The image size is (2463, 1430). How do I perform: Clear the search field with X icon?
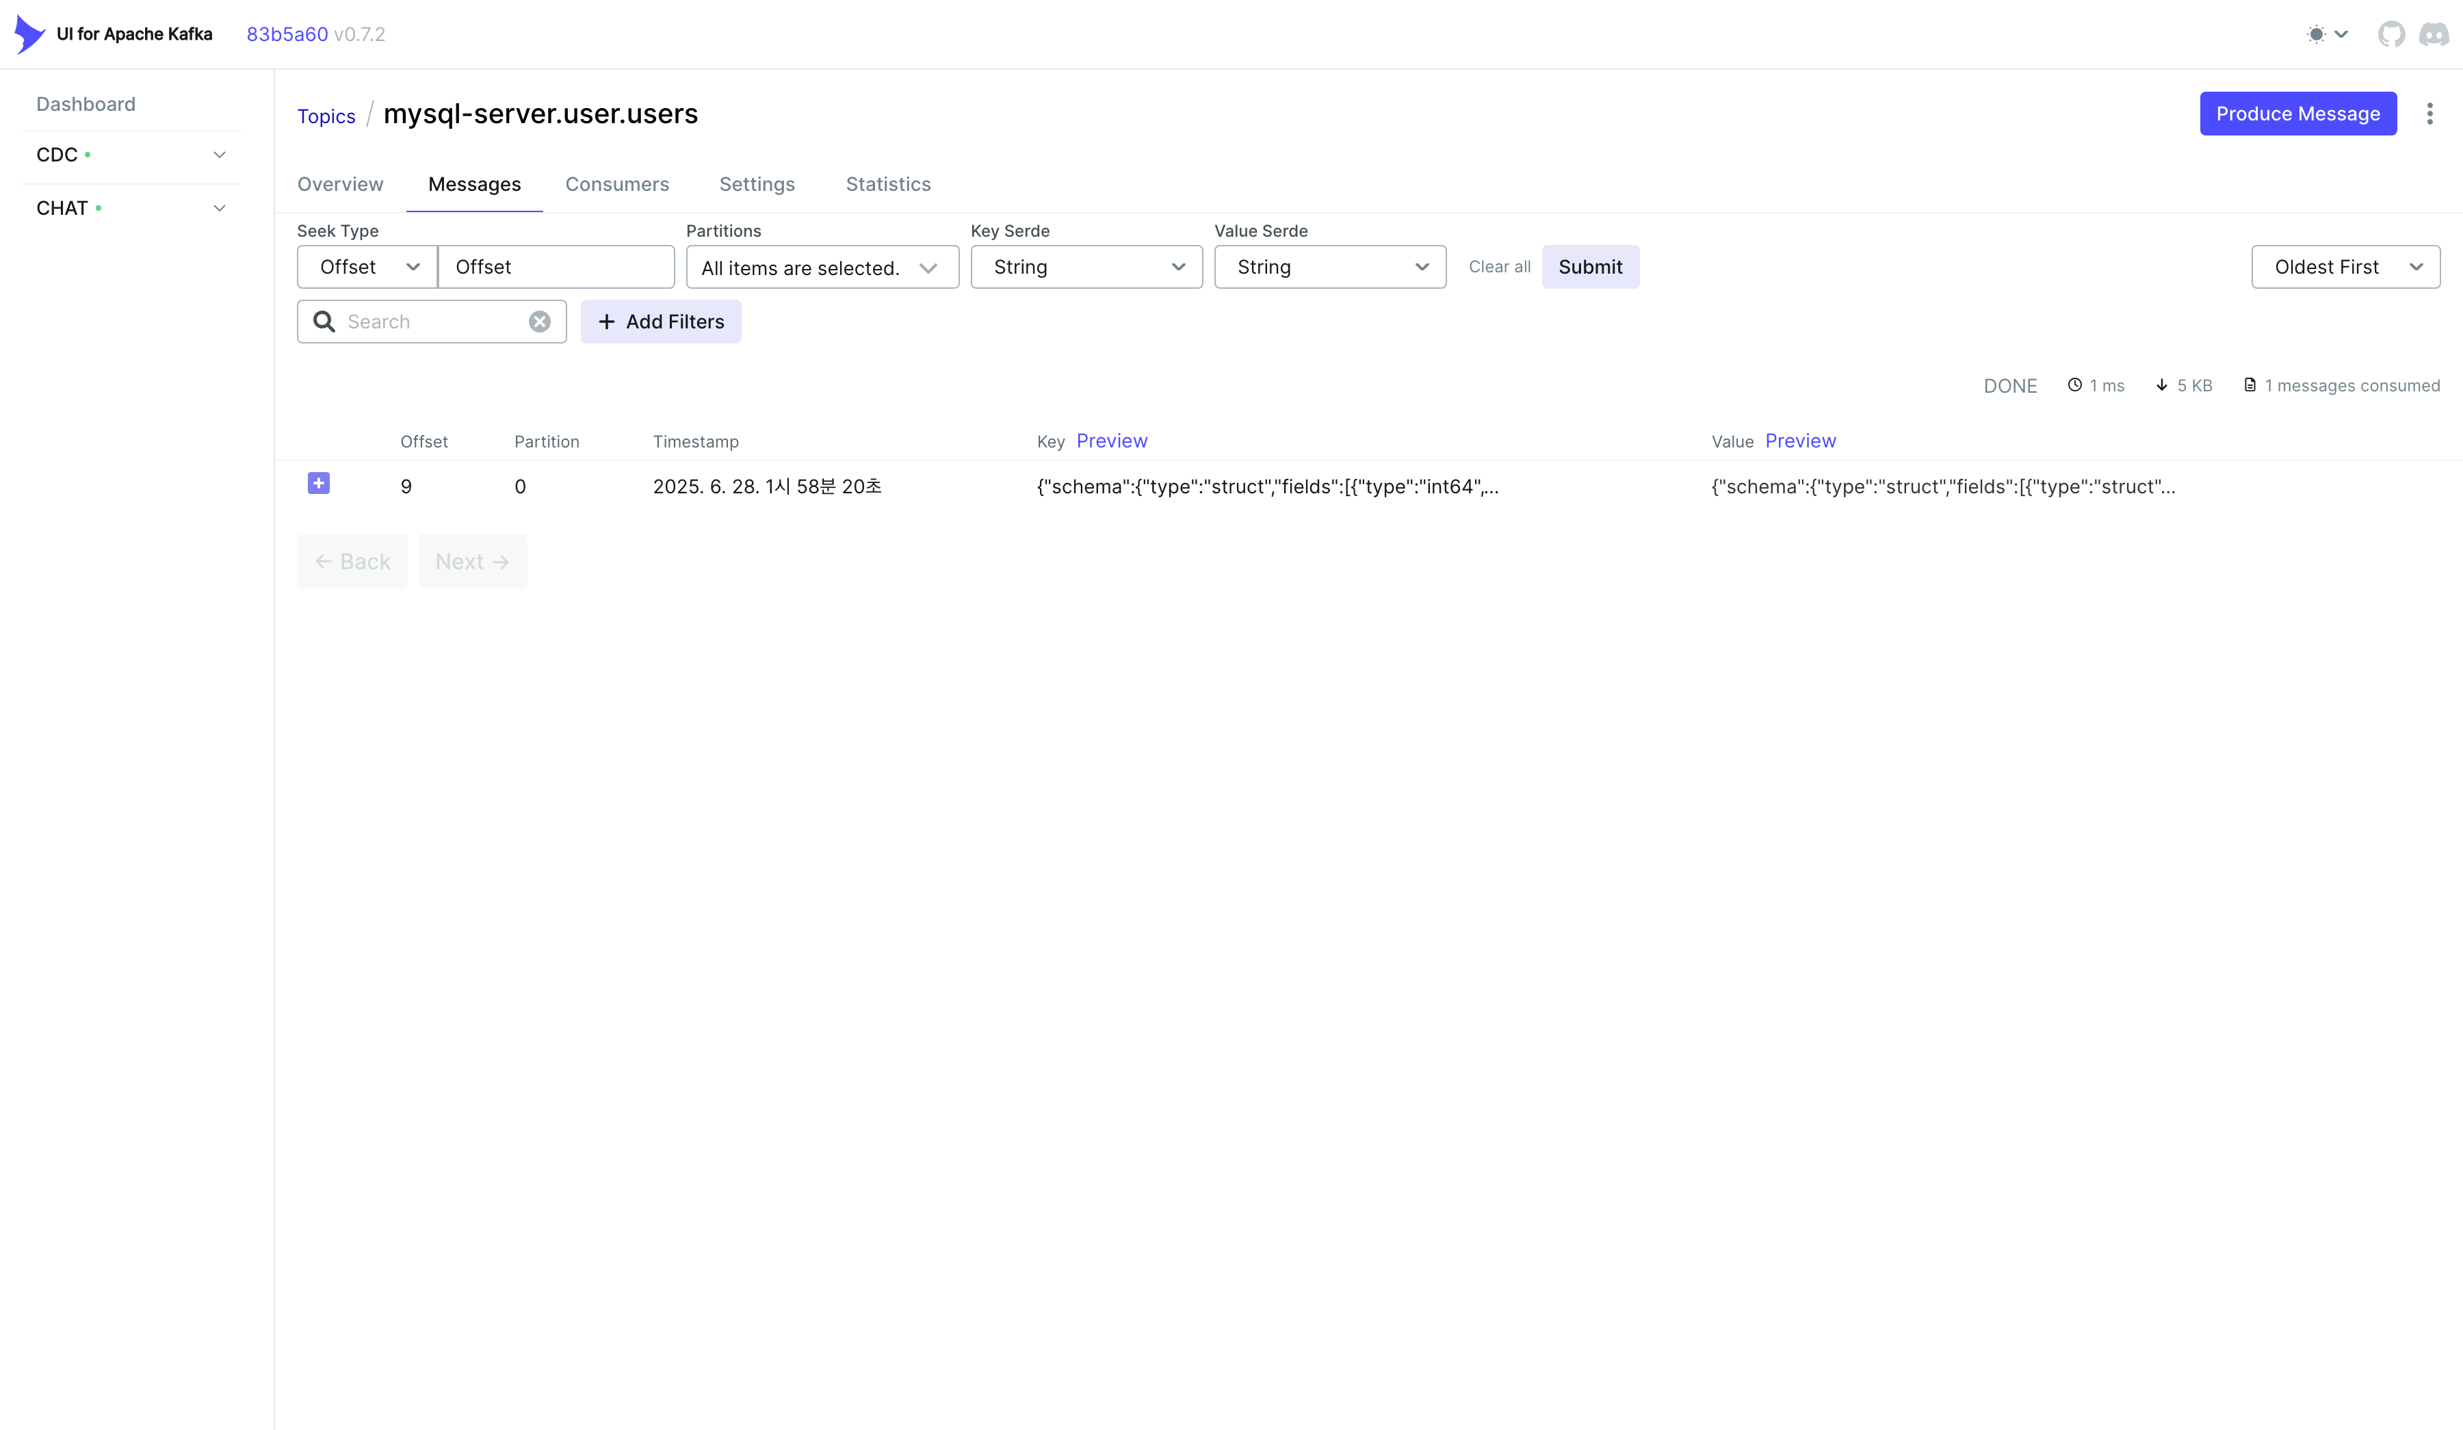click(x=540, y=322)
